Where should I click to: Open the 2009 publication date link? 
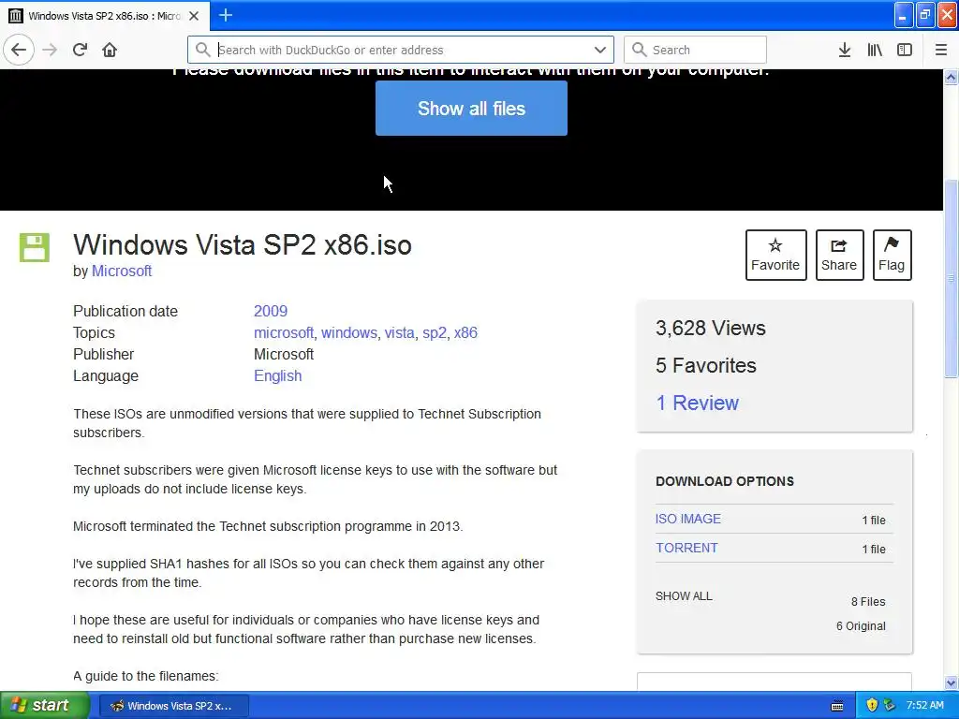click(271, 311)
